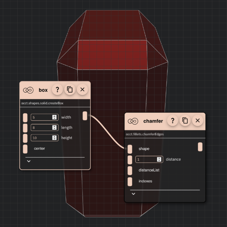Delete the chamfer node
227x227 pixels.
click(x=198, y=121)
